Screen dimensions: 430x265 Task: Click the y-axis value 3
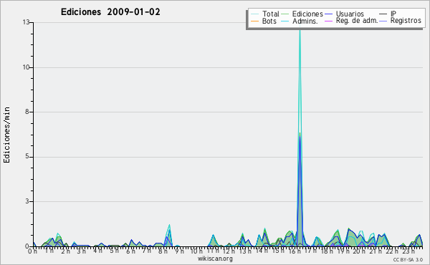[x=27, y=201]
